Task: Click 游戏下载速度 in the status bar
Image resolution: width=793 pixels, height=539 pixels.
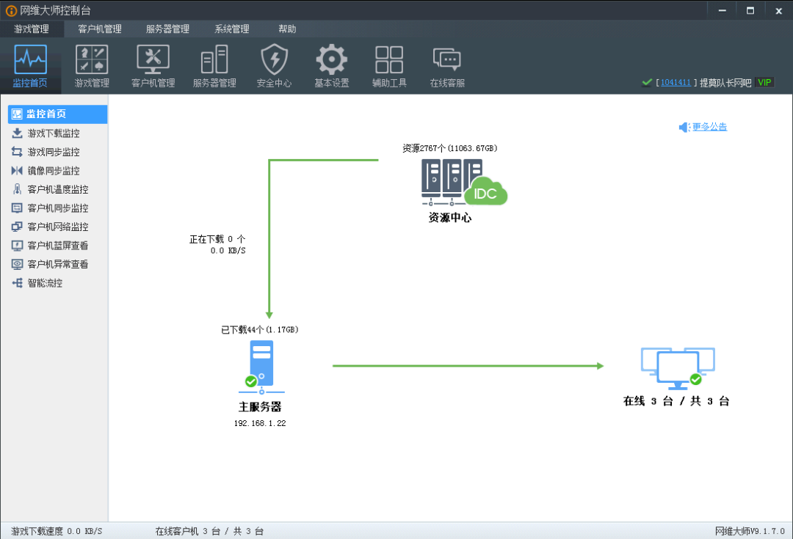Action: pyautogui.click(x=57, y=531)
